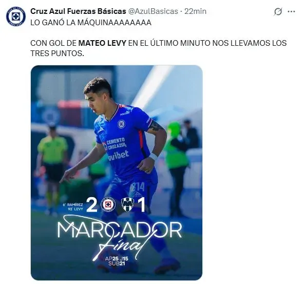The image size is (304, 284).
Task: Click the TRES PUNTOS text in tweet
Action: coord(57,53)
